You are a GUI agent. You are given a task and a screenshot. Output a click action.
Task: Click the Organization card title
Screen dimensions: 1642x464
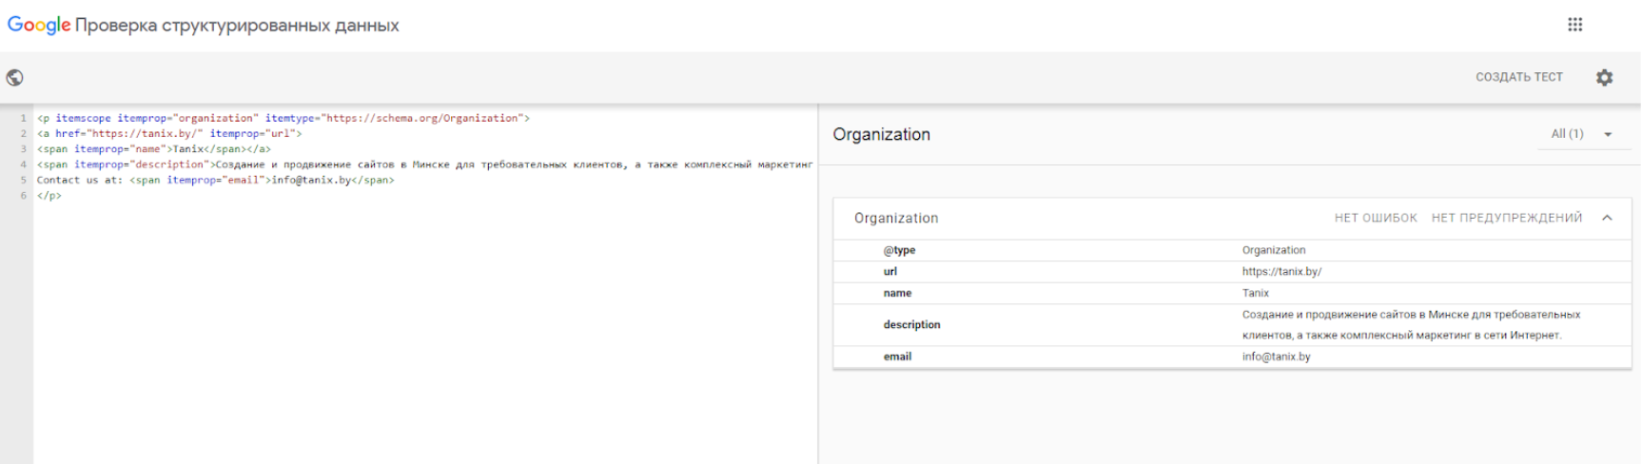point(895,218)
